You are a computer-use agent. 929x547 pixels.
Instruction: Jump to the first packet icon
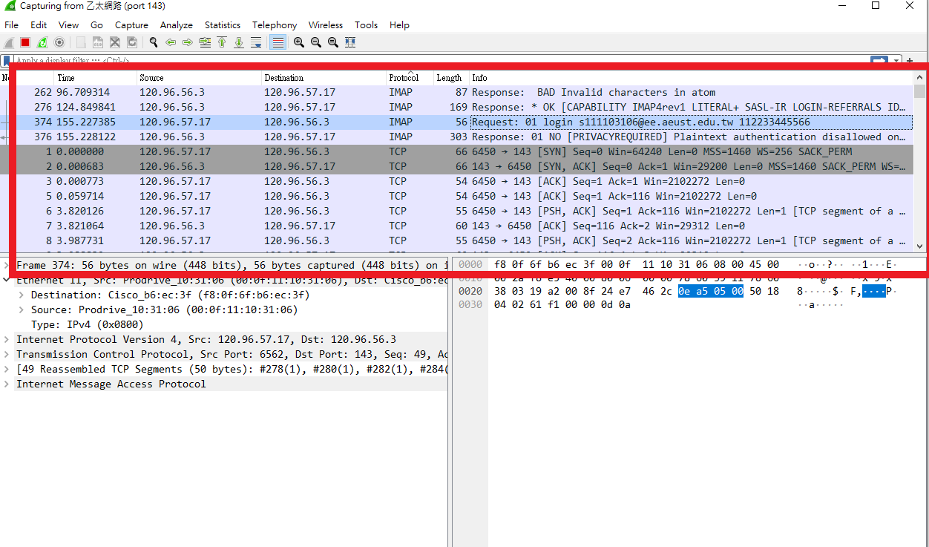point(222,42)
